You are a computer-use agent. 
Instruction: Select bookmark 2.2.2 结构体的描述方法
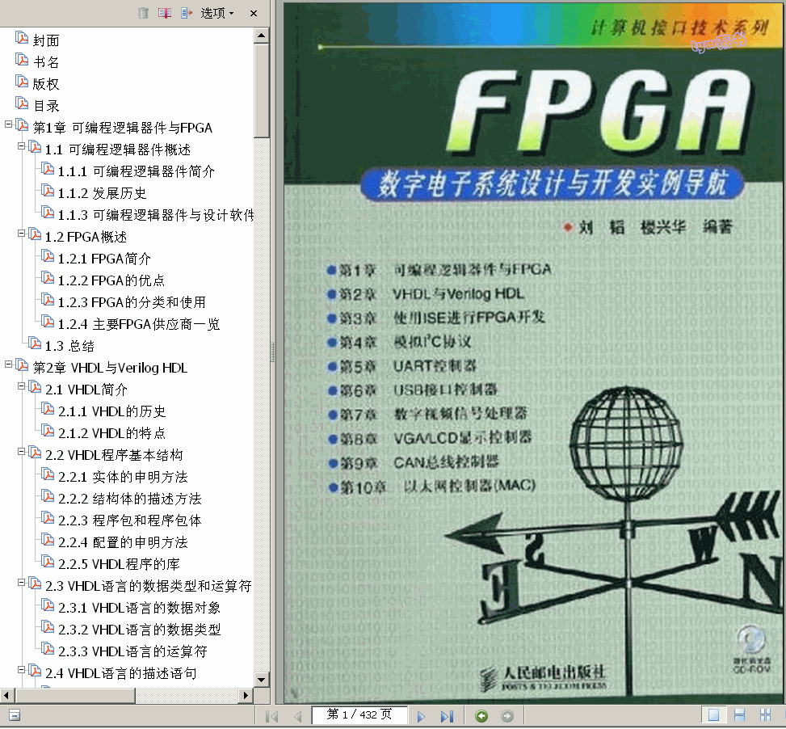point(130,499)
